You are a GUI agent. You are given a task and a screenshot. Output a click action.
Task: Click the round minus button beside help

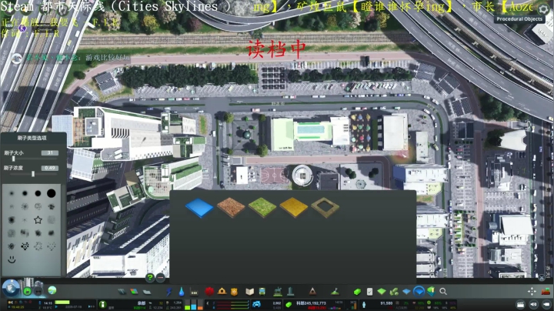tap(160, 278)
